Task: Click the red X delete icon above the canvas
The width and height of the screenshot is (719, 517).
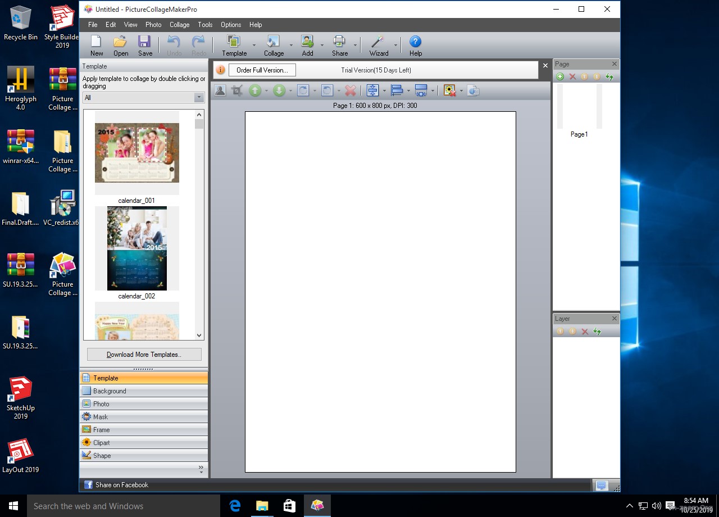Action: click(351, 90)
